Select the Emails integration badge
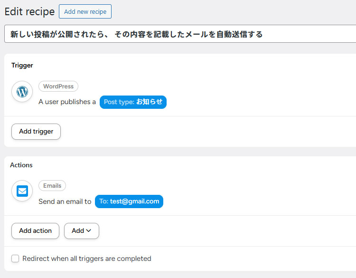Image resolution: width=356 pixels, height=278 pixels. pos(52,186)
